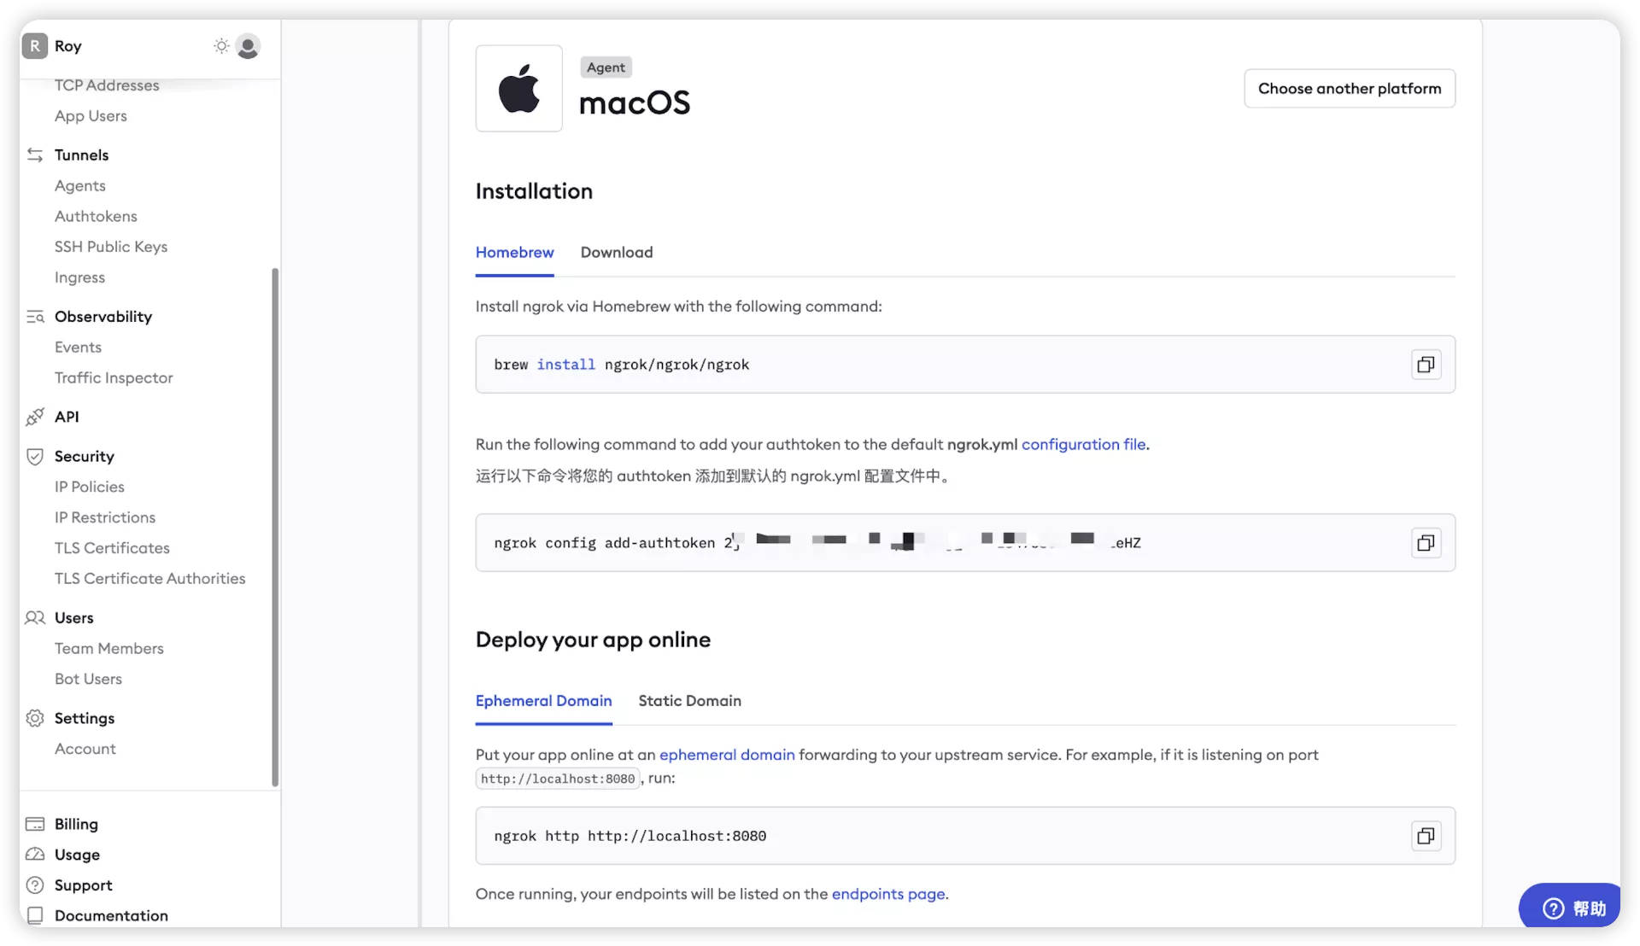Screen dimensions: 1640x946
Task: Click the Users icon in sidebar
Action: pyautogui.click(x=35, y=619)
